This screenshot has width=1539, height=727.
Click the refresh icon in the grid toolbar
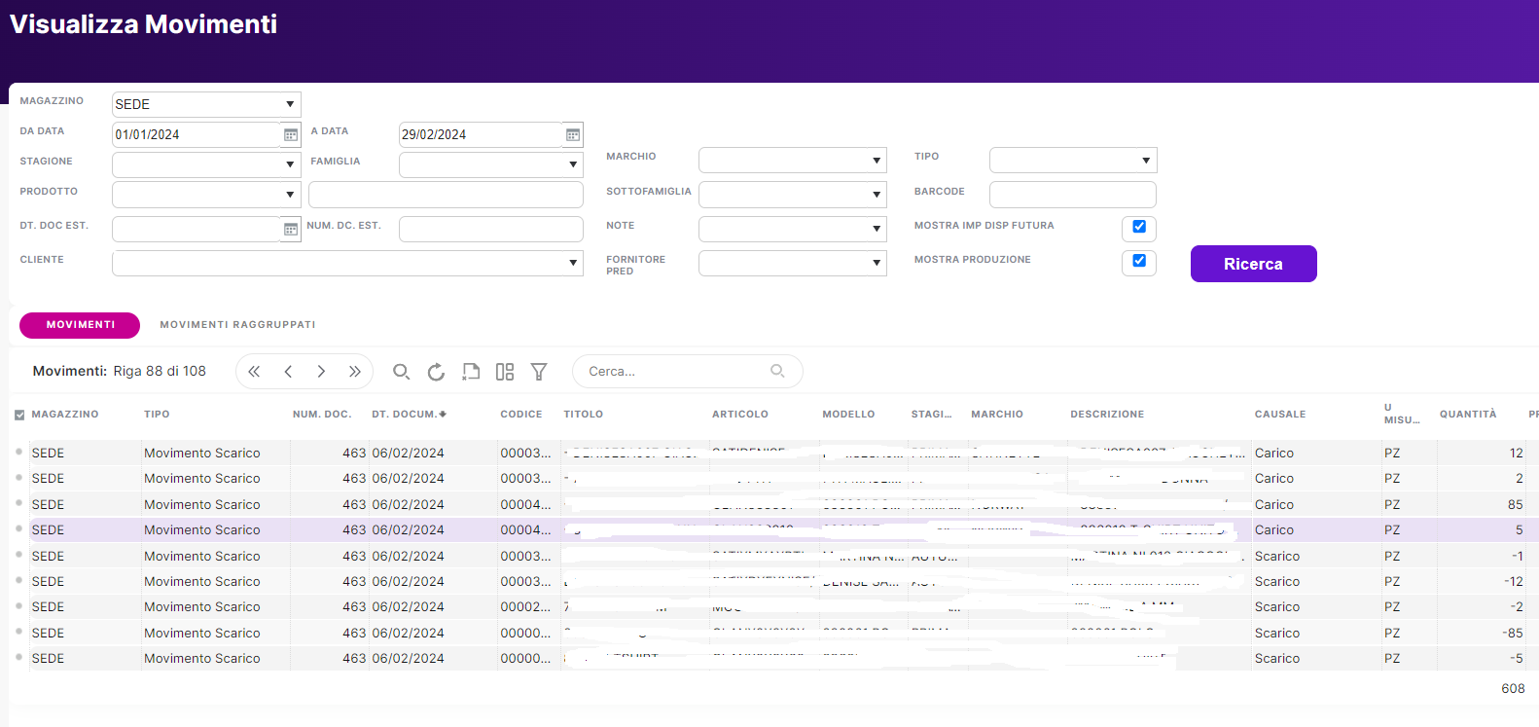coord(436,372)
